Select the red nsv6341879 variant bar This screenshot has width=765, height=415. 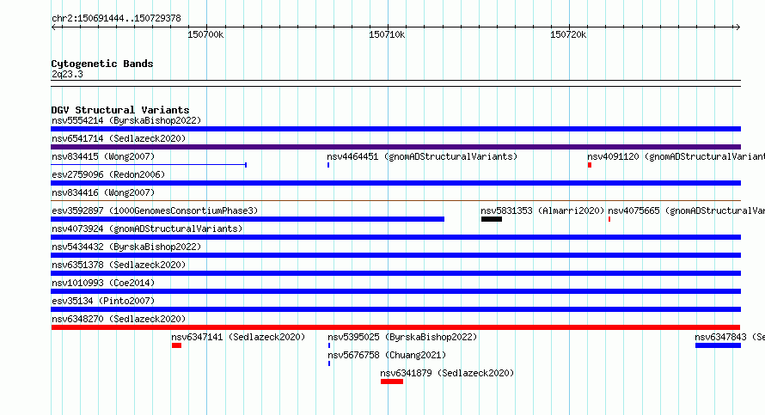click(x=392, y=381)
